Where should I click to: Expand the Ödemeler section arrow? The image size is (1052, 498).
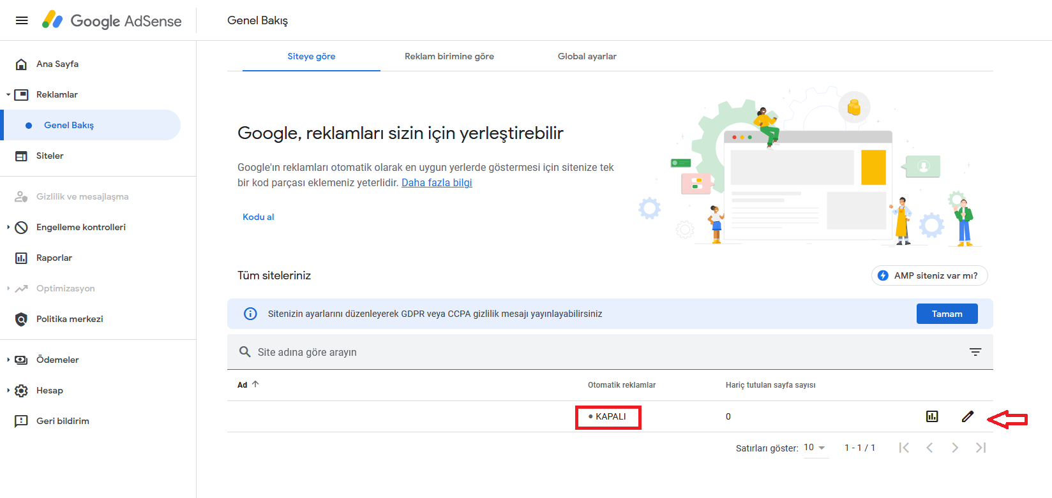tap(8, 360)
